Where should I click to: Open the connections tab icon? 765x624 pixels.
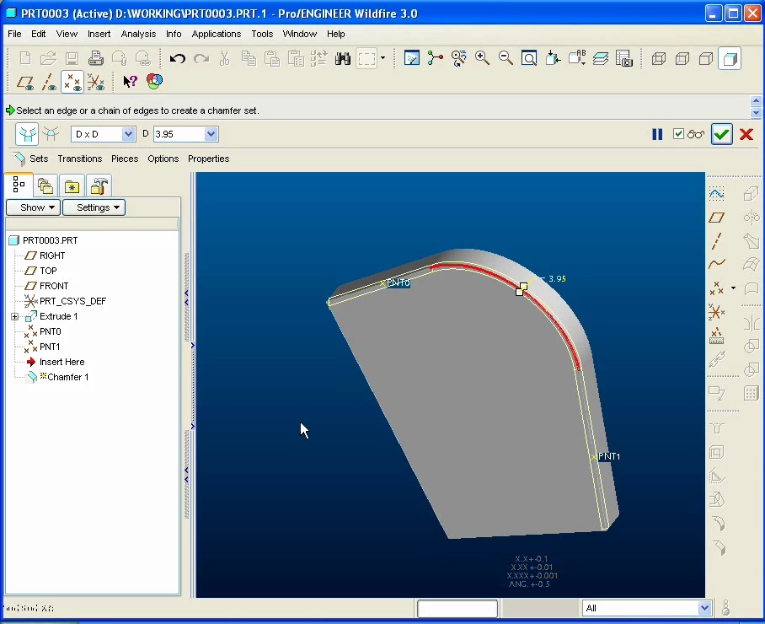point(99,186)
